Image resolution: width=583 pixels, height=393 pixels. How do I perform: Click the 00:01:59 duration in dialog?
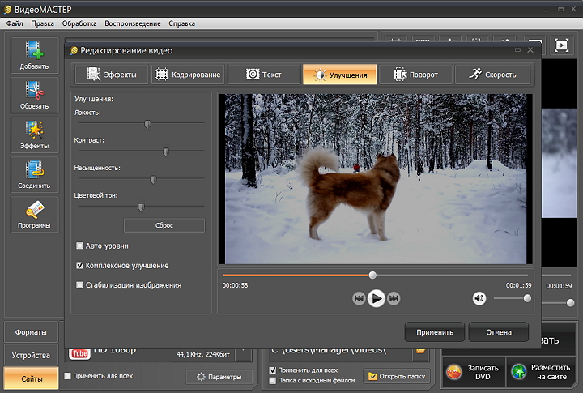tap(518, 285)
